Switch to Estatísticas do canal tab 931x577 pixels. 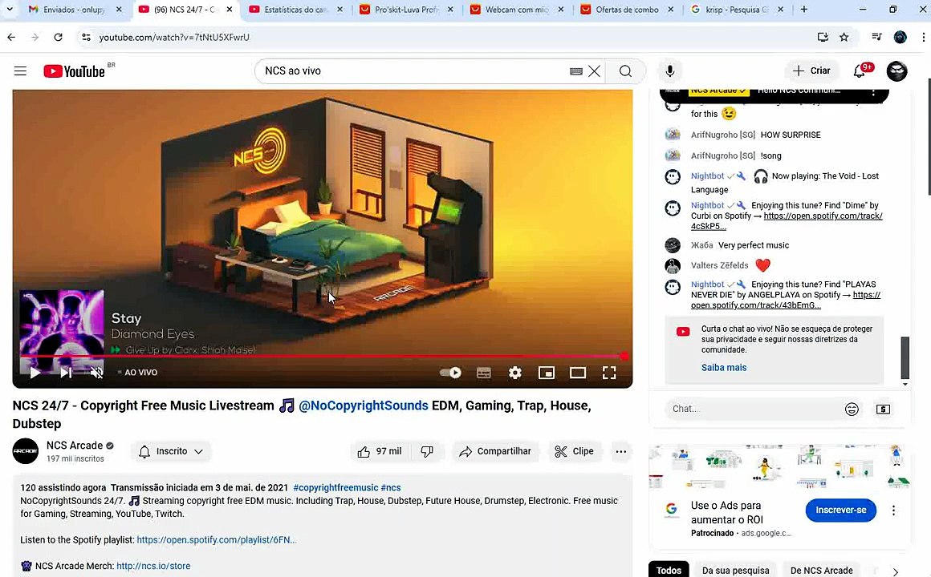click(x=295, y=10)
